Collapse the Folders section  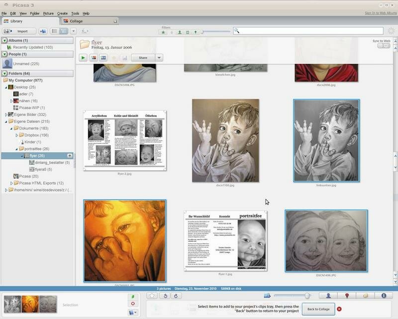(4, 73)
